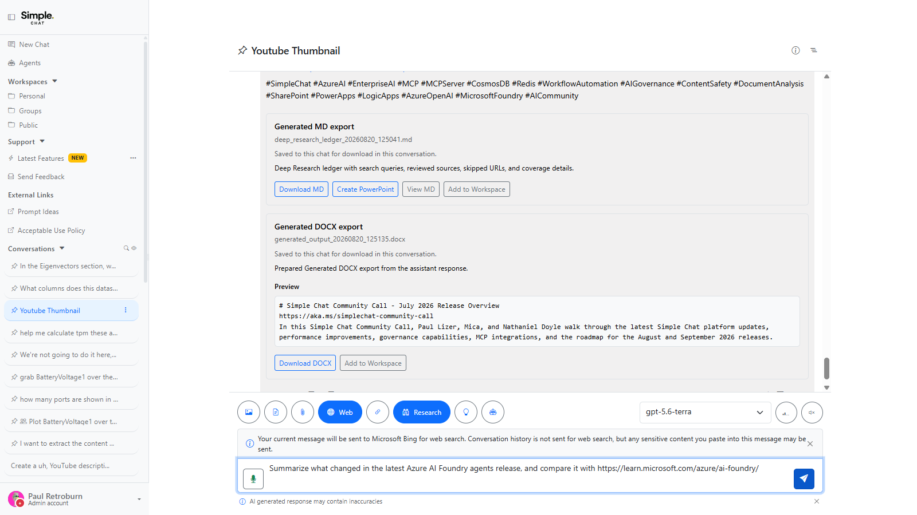Send the message with the paper plane button
Image resolution: width=917 pixels, height=515 pixels.
[x=804, y=478]
